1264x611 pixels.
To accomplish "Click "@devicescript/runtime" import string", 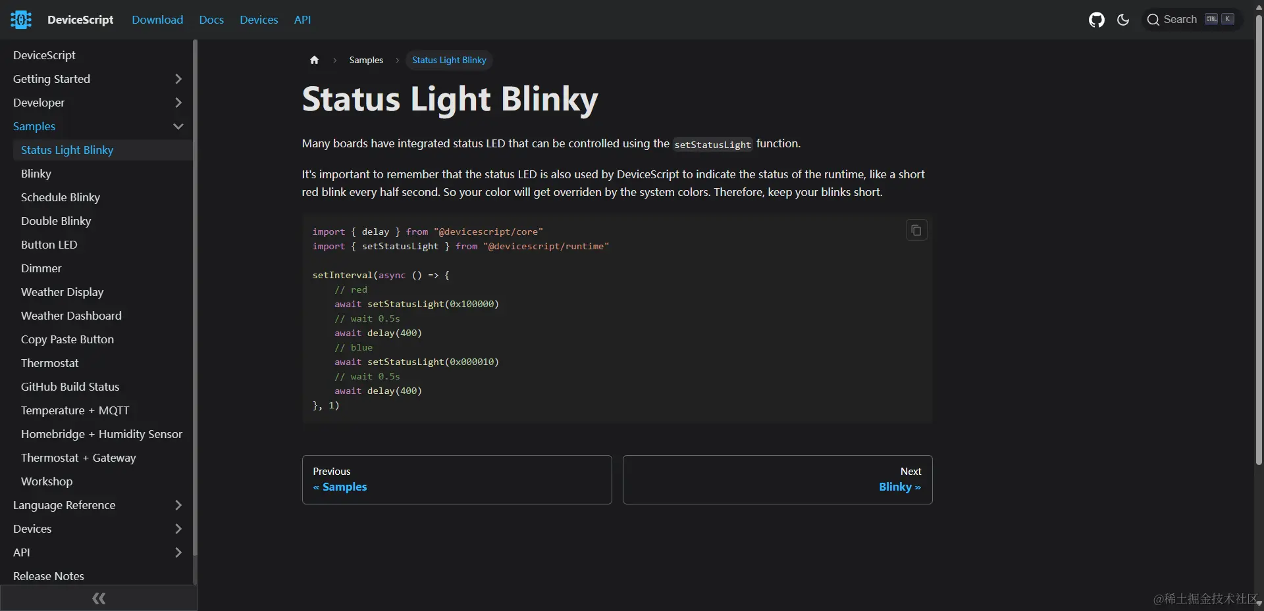I will [546, 246].
